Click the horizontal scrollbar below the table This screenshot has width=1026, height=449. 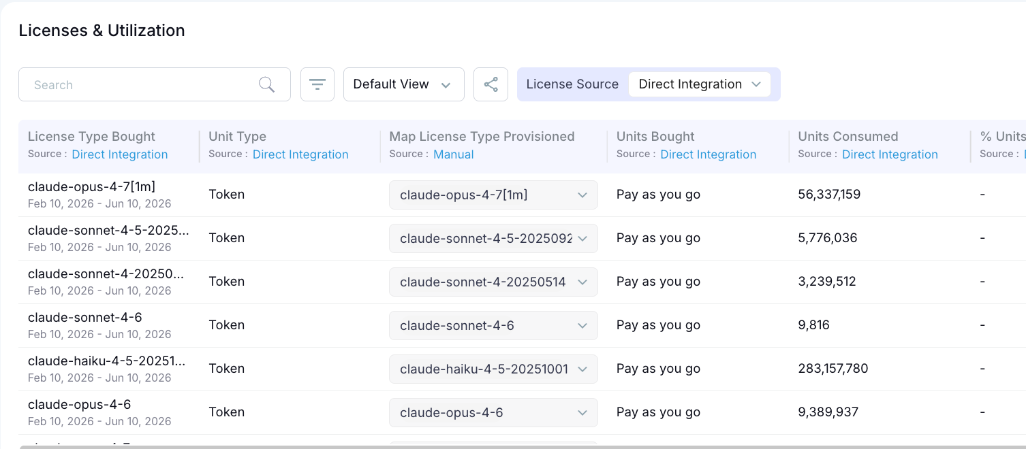523,447
